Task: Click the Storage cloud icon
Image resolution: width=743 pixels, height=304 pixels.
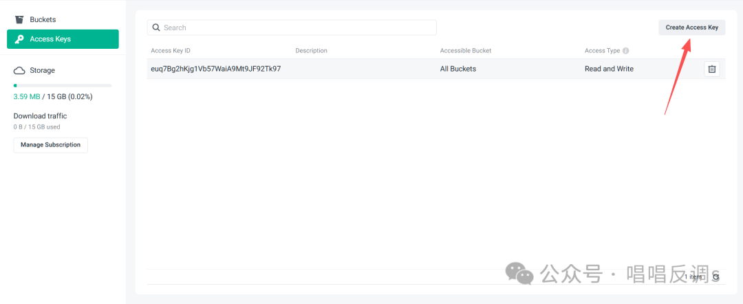Action: click(x=19, y=71)
